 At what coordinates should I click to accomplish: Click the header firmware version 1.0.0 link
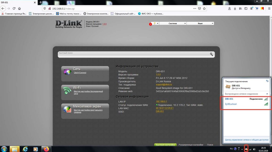(104, 24)
